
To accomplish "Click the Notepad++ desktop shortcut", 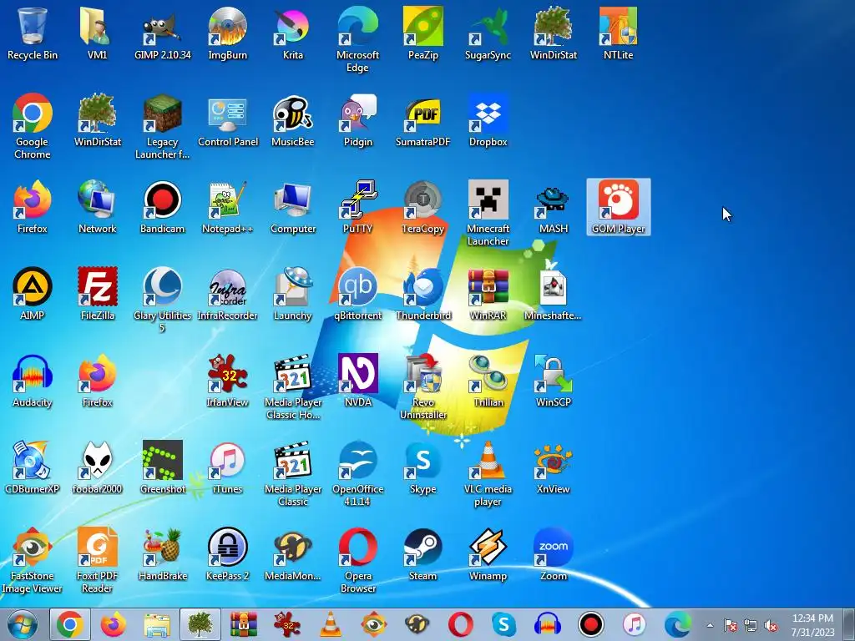I will coord(227,208).
